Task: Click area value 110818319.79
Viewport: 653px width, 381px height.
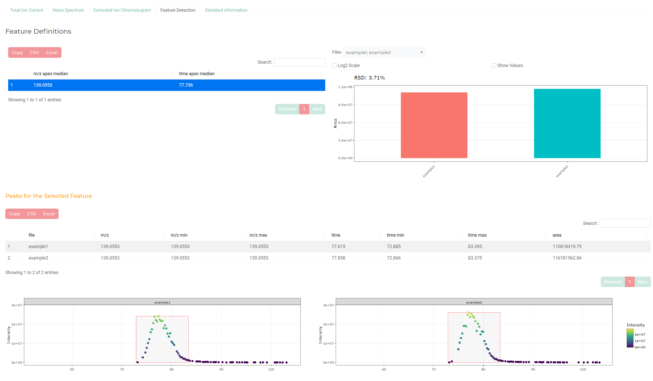Action: pyautogui.click(x=567, y=247)
